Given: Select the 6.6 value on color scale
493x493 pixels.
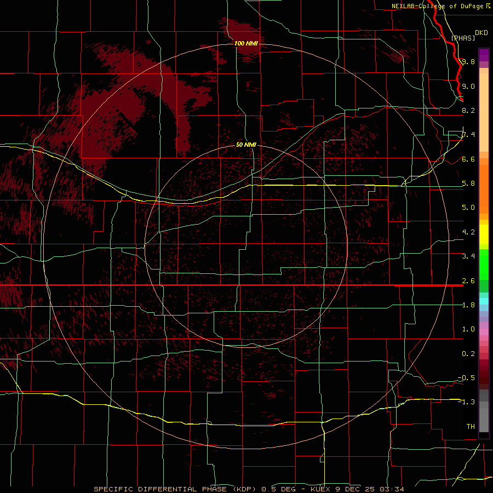Looking at the screenshot, I should [x=468, y=159].
